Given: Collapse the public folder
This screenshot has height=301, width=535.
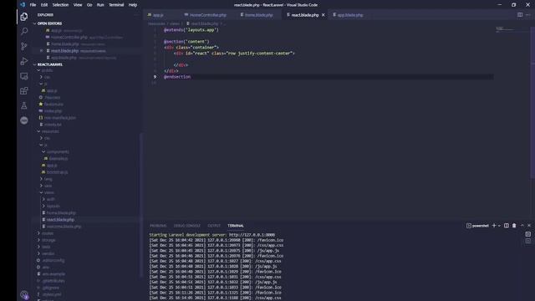Looking at the screenshot, I should click(x=47, y=70).
